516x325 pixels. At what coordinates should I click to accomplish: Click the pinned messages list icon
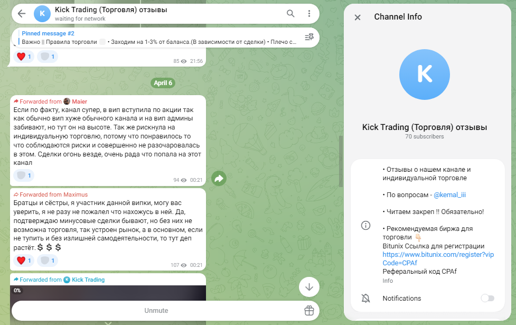click(309, 37)
